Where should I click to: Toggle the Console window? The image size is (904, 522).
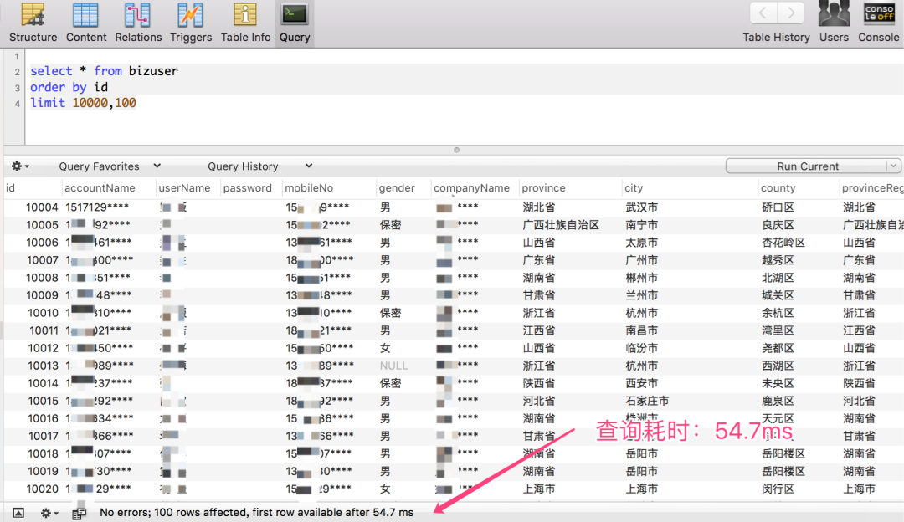(879, 23)
